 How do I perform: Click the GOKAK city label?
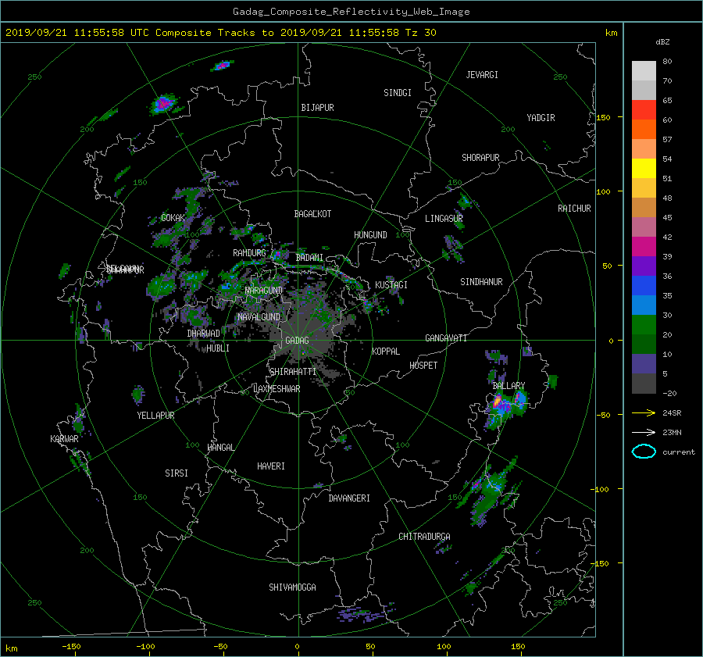coord(173,218)
